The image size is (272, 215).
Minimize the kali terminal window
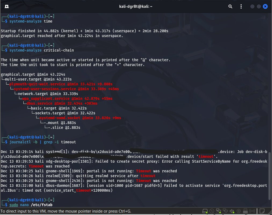pos(252,7)
